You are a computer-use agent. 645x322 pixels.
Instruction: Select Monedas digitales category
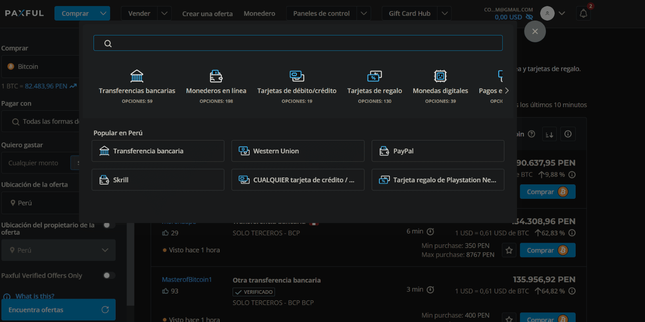(x=440, y=87)
